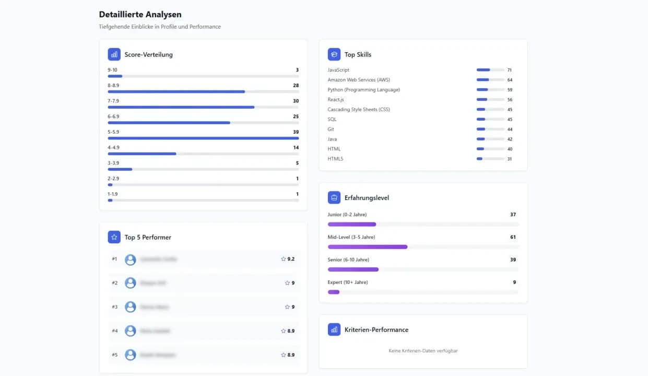Click the Mid-Level (3-5 Jahre) purple bar

(368, 247)
